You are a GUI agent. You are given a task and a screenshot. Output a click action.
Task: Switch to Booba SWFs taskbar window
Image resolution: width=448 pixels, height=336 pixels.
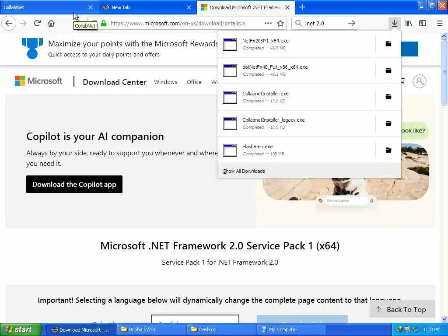[x=151, y=329]
